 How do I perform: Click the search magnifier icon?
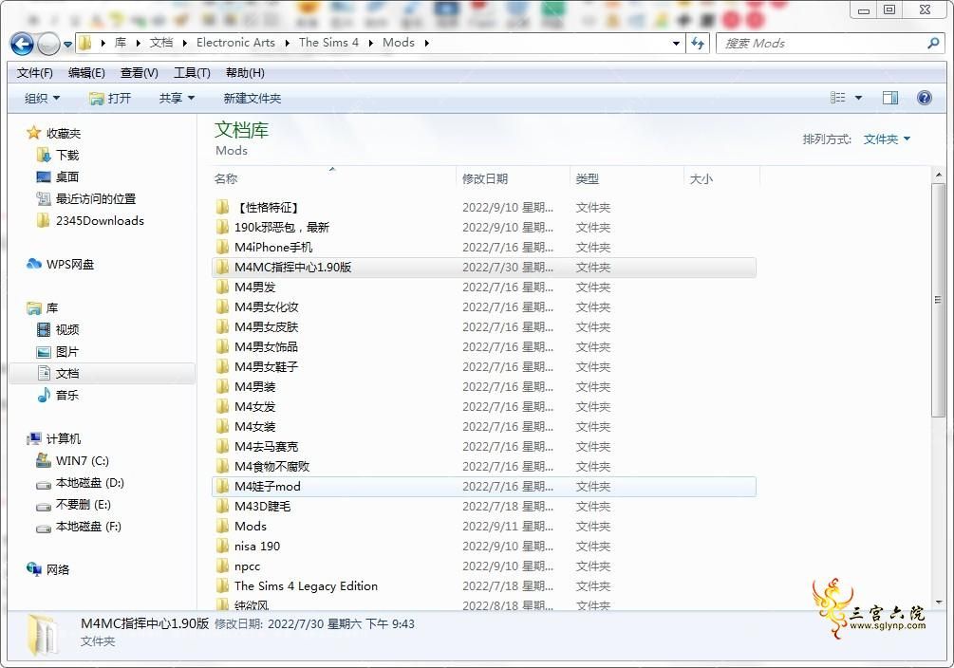[933, 44]
